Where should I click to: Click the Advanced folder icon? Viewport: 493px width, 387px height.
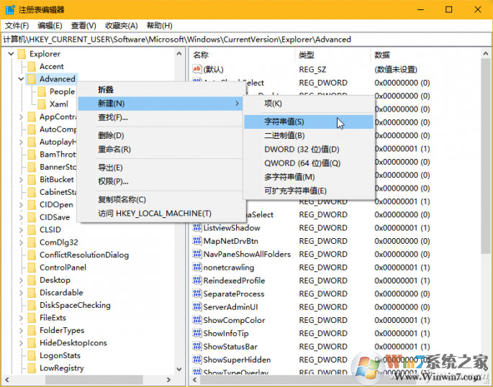coord(32,79)
